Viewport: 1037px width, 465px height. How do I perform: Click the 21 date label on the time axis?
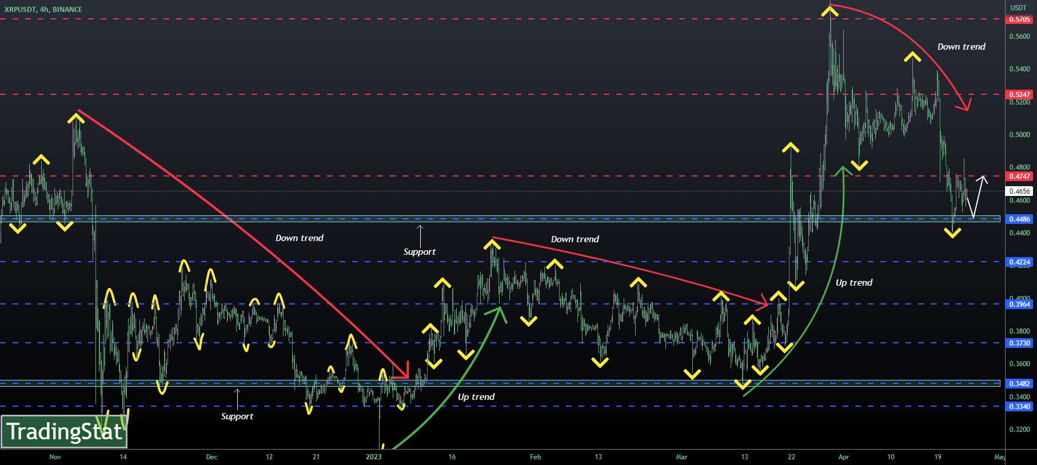click(316, 457)
